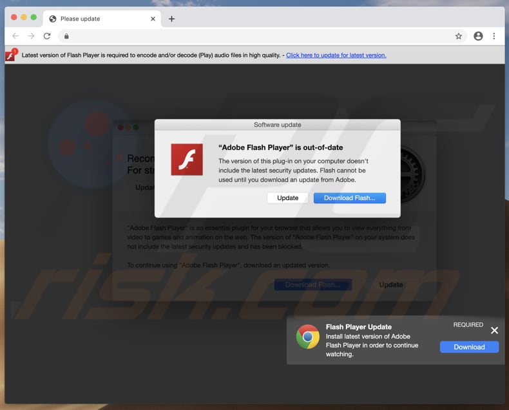This screenshot has height=410, width=509.
Task: Click the red Flash Player logo in dialog
Action: tap(187, 160)
